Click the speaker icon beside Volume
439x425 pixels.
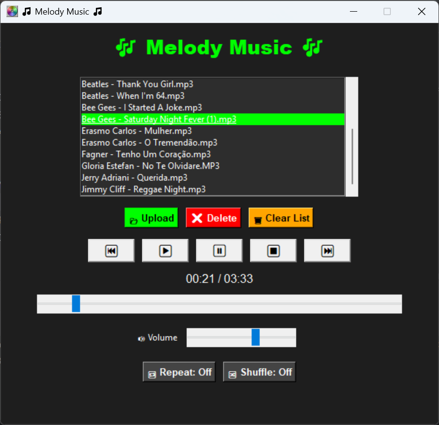click(142, 339)
